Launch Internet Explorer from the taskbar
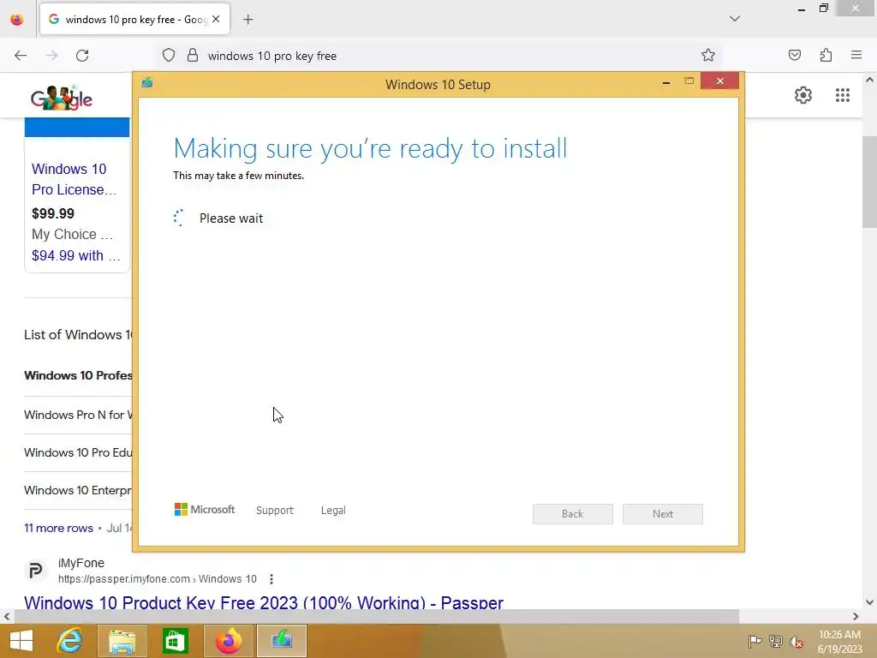The image size is (877, 658). point(70,641)
